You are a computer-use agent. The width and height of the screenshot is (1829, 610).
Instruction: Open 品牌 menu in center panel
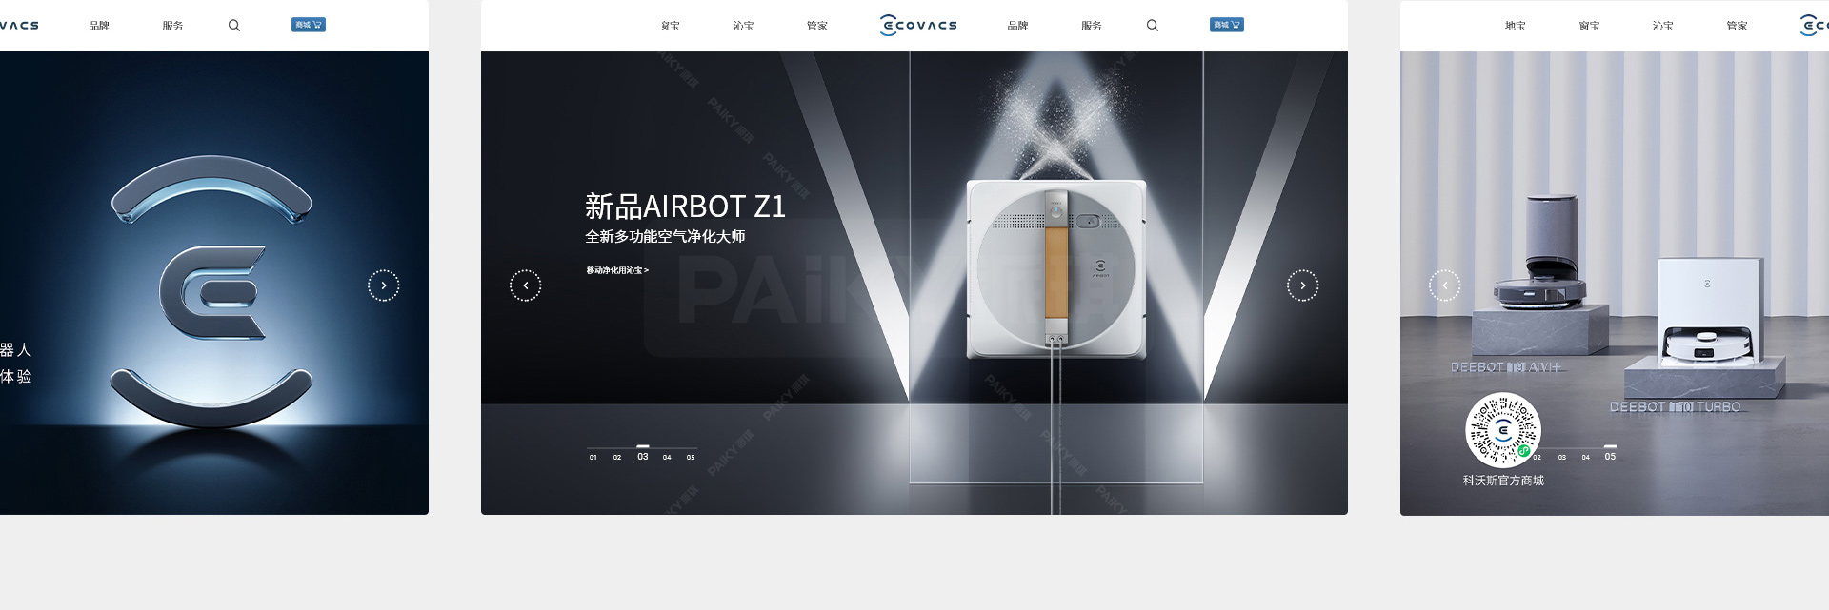(1017, 26)
